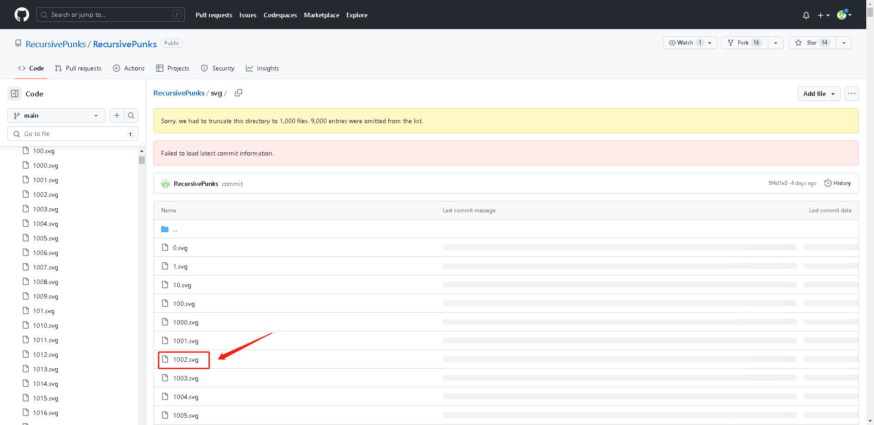Open the RecursivePunks breadcrumb link
This screenshot has height=425, width=874.
tap(179, 93)
